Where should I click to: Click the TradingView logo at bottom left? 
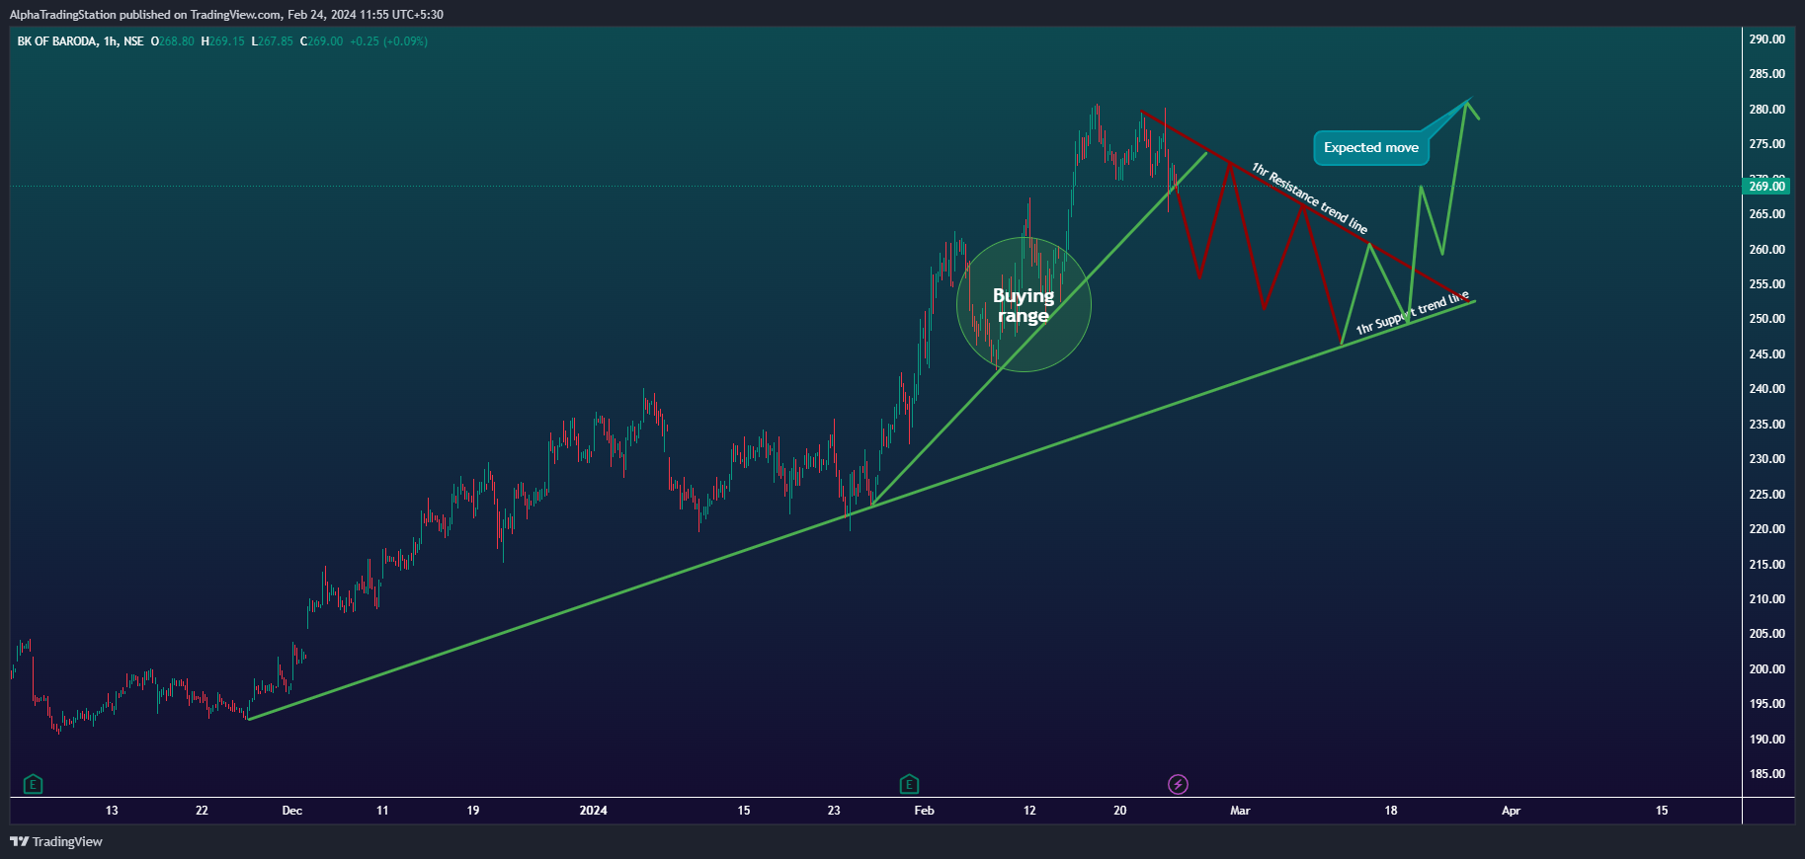[x=56, y=841]
